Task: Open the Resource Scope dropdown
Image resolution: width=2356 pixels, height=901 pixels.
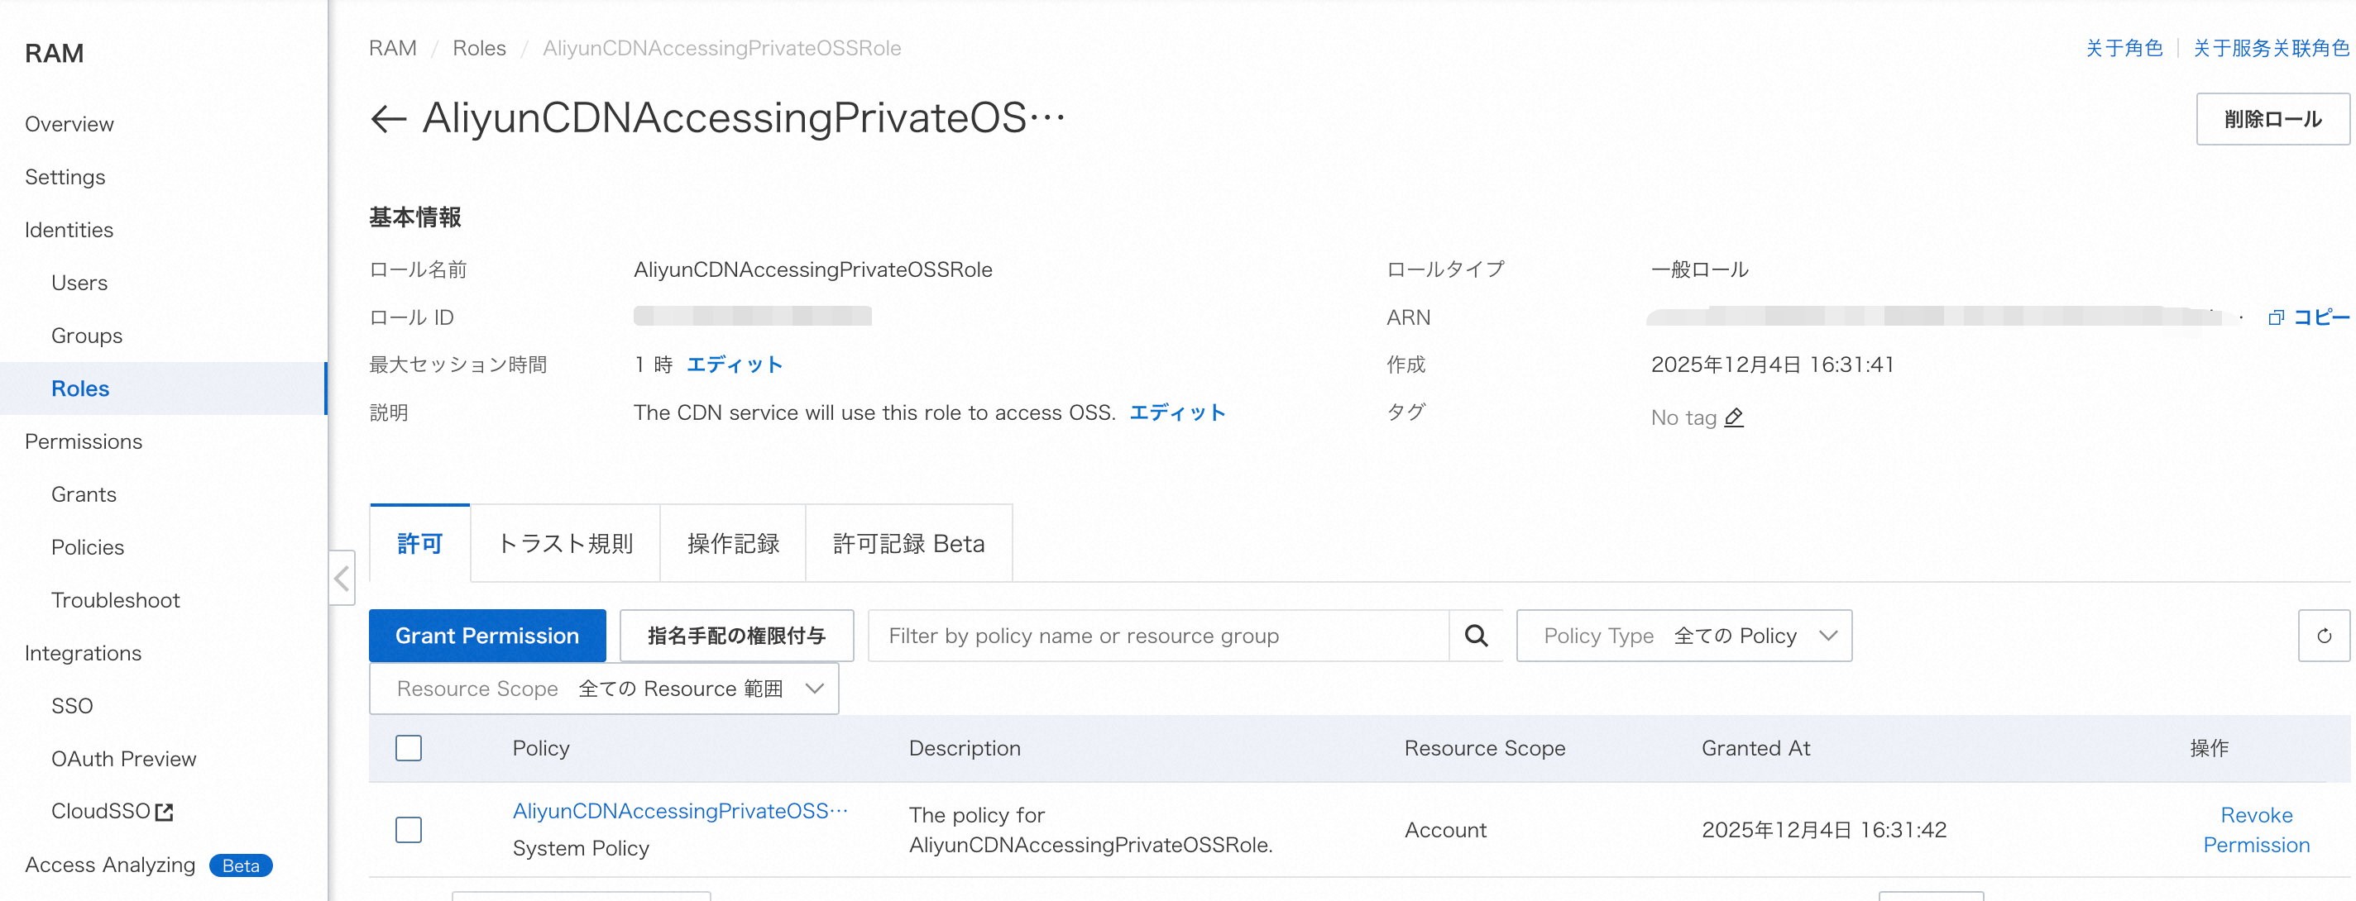Action: pos(604,689)
